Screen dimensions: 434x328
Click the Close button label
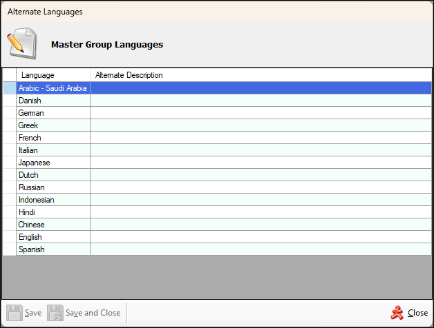(417, 313)
